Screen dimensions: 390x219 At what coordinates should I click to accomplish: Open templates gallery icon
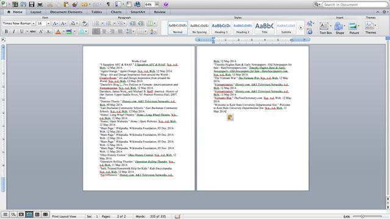(x=15, y=4)
